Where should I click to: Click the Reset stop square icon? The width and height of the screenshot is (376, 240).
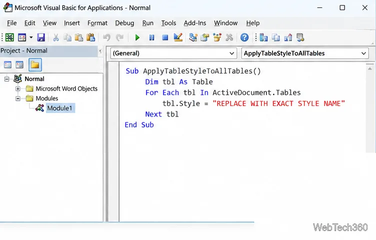(165, 37)
